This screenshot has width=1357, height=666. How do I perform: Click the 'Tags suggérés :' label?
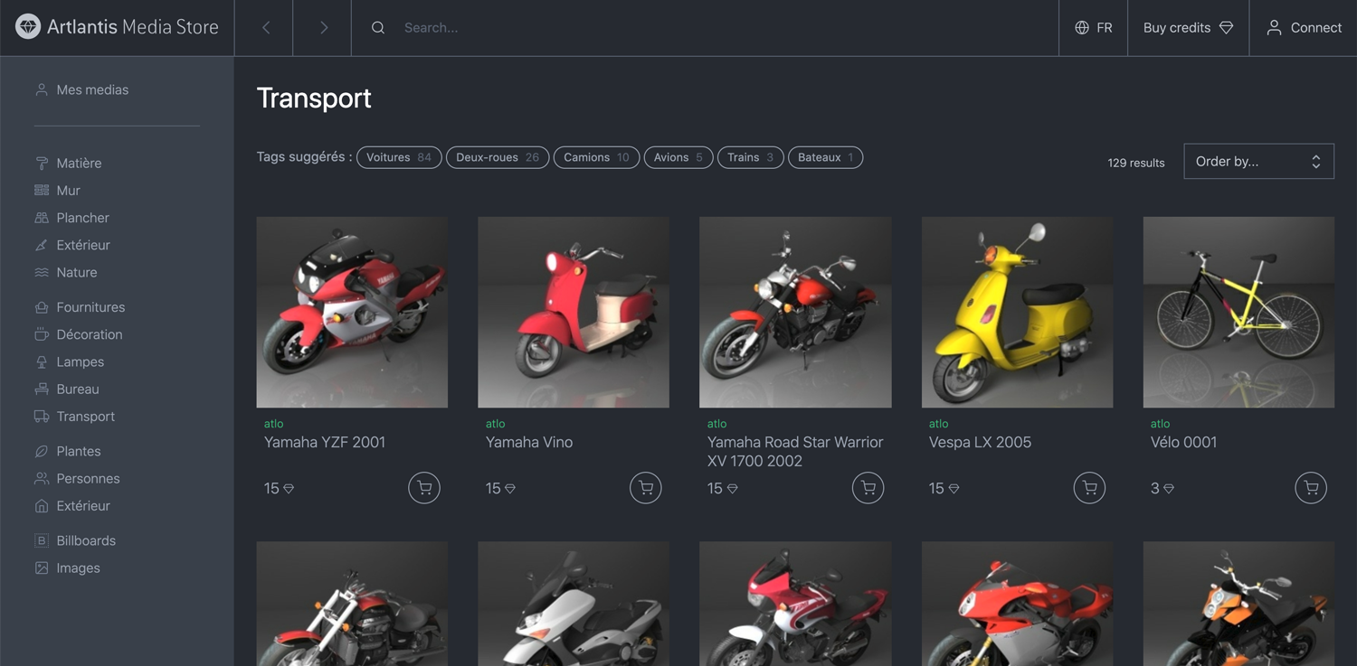point(304,157)
